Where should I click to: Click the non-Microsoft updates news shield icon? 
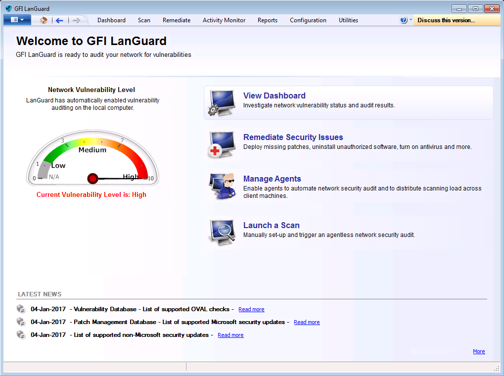[x=21, y=335]
